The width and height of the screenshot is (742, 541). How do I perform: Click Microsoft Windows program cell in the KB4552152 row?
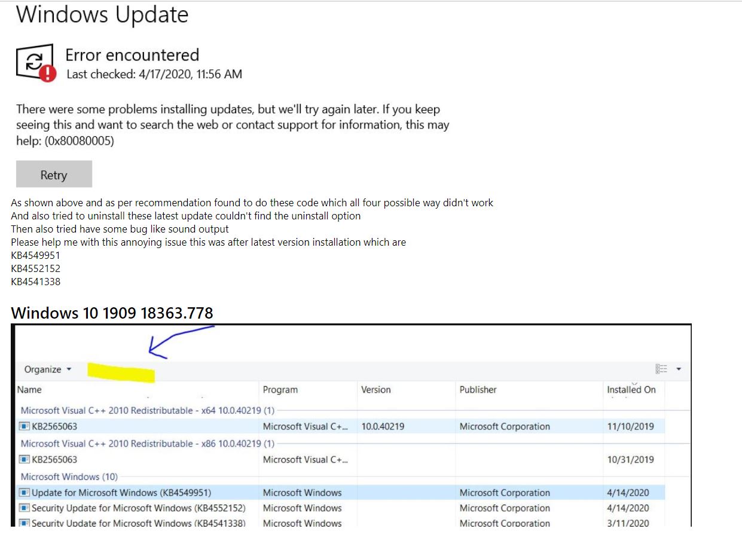point(303,509)
